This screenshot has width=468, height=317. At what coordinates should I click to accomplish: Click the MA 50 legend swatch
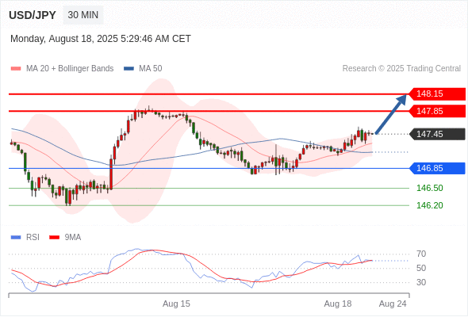[x=129, y=69]
